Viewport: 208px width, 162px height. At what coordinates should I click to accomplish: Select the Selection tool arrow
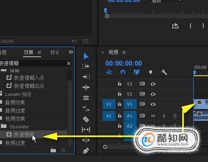pos(86,56)
